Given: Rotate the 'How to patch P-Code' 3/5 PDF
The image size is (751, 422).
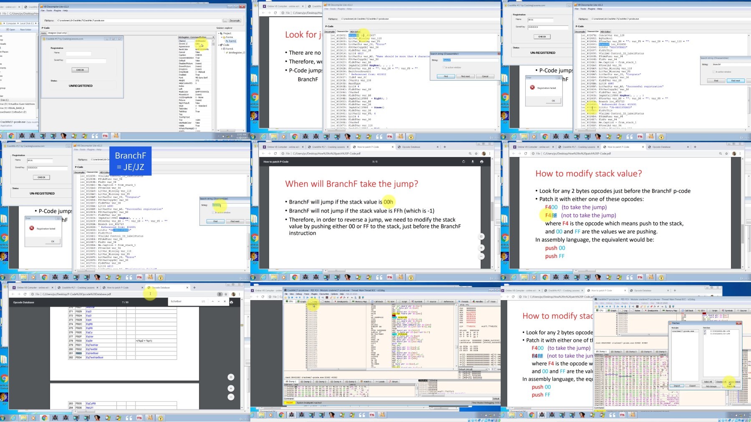Looking at the screenshot, I should click(x=464, y=162).
